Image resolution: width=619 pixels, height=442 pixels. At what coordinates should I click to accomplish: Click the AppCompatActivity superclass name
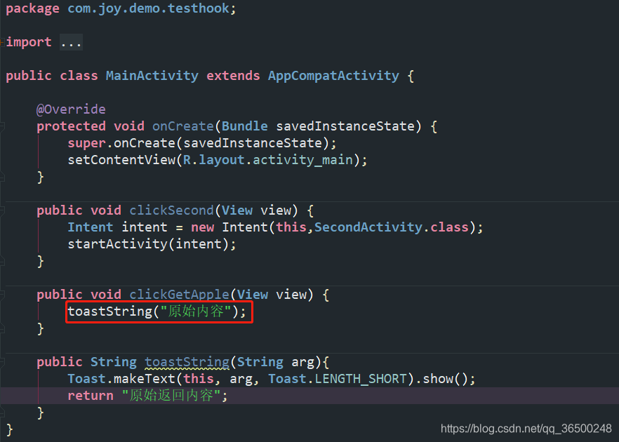pos(333,76)
